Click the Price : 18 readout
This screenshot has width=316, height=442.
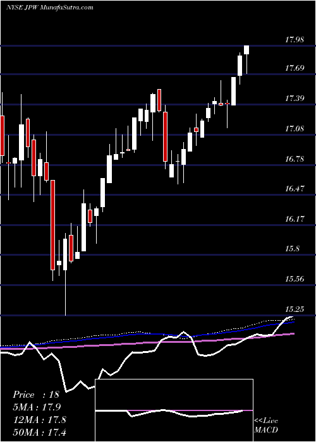click(x=36, y=395)
